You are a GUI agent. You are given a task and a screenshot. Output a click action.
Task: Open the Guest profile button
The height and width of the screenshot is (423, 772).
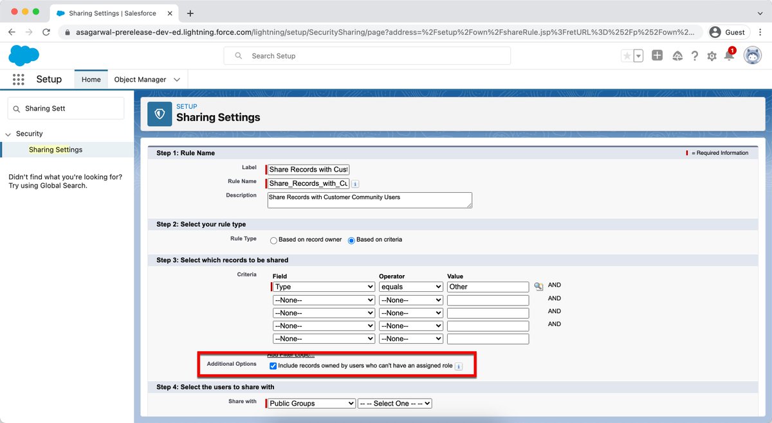coord(728,32)
